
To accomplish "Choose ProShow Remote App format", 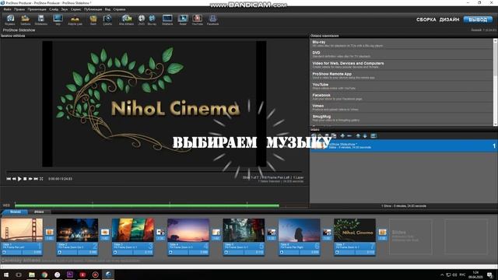I will [402, 75].
